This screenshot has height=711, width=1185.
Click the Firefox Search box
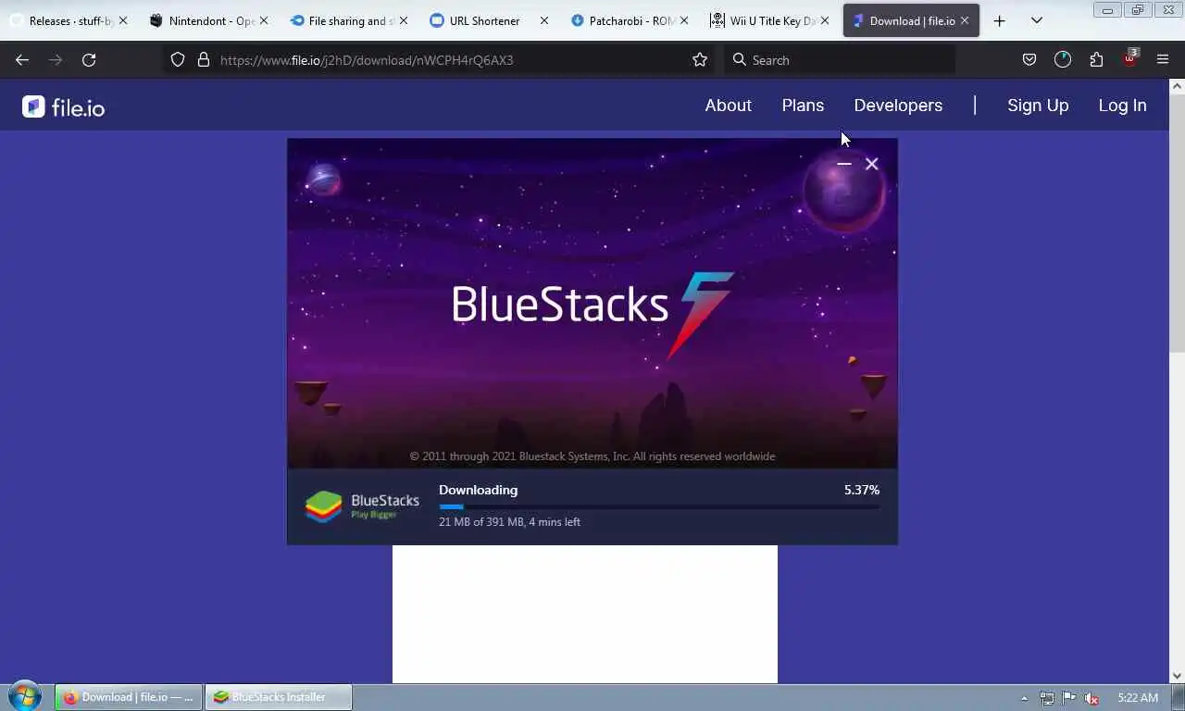click(840, 60)
